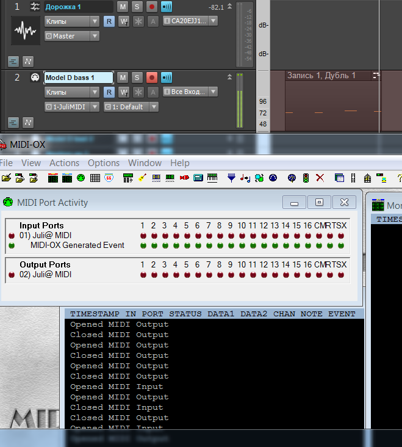Screen dimensions: 402x447
Task: Show automation lanes for track 2
Action: 28,123
